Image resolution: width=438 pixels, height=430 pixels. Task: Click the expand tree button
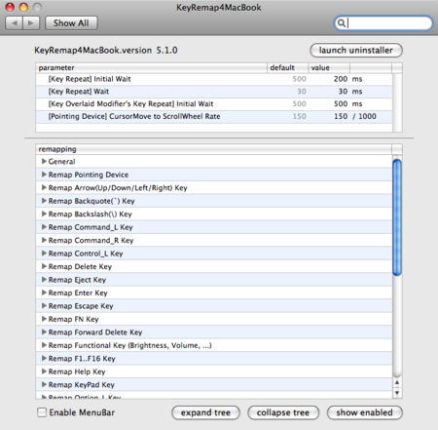(x=205, y=412)
